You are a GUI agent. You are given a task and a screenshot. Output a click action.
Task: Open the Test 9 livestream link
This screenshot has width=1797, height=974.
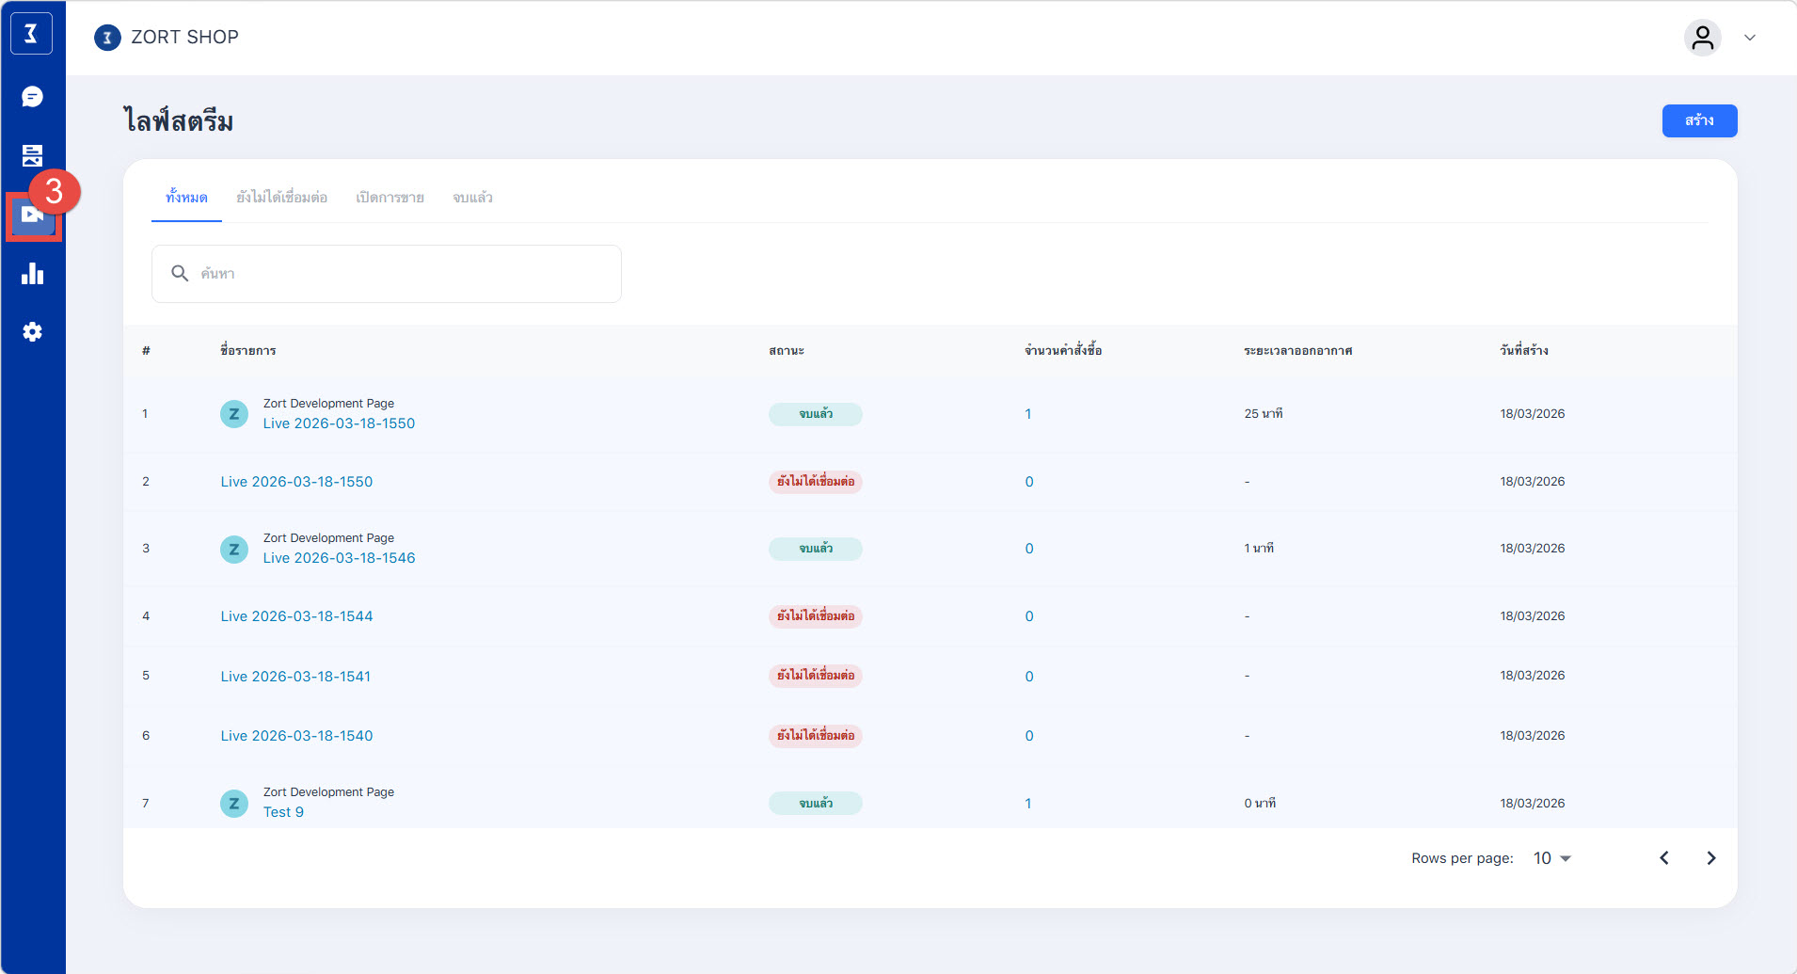click(283, 812)
